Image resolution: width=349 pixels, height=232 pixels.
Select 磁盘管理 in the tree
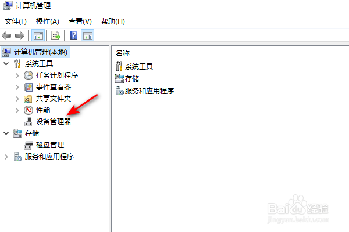coord(50,145)
